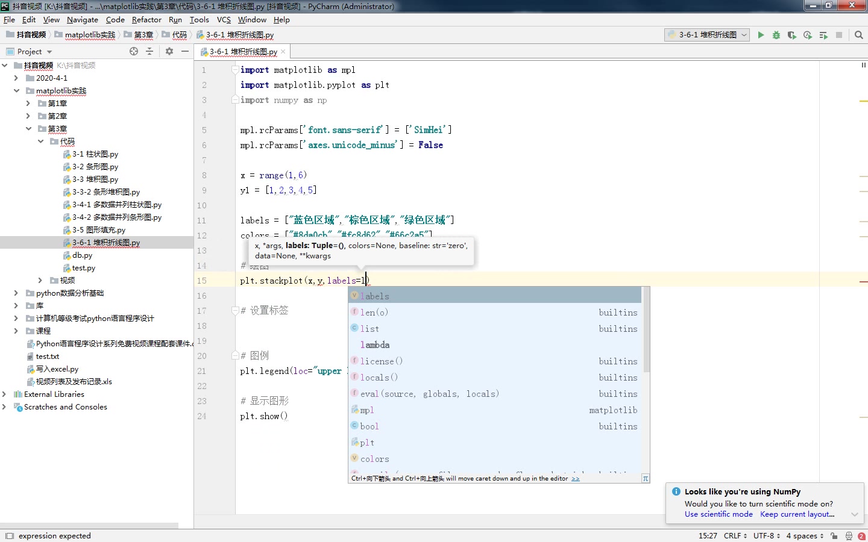
Task: Expand External Libraries node
Action: (4, 394)
